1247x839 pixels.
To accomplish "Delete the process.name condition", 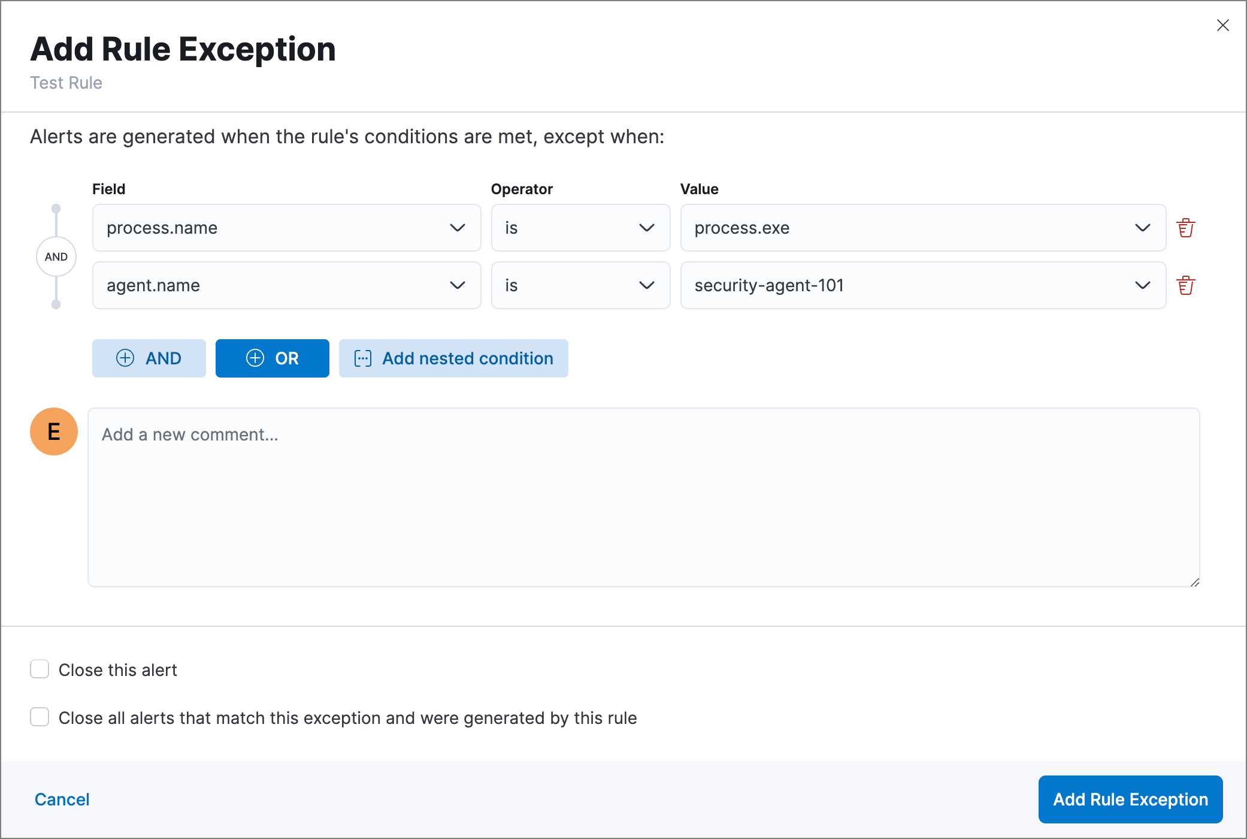I will [1185, 228].
